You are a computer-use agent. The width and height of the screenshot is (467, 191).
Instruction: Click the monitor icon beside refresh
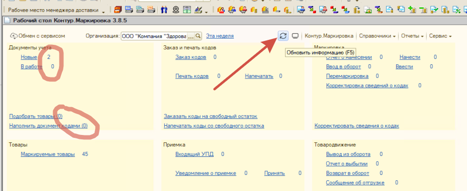295,36
